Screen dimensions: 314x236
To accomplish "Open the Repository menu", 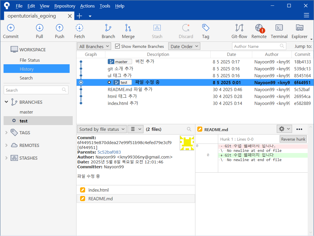I will [65, 6].
